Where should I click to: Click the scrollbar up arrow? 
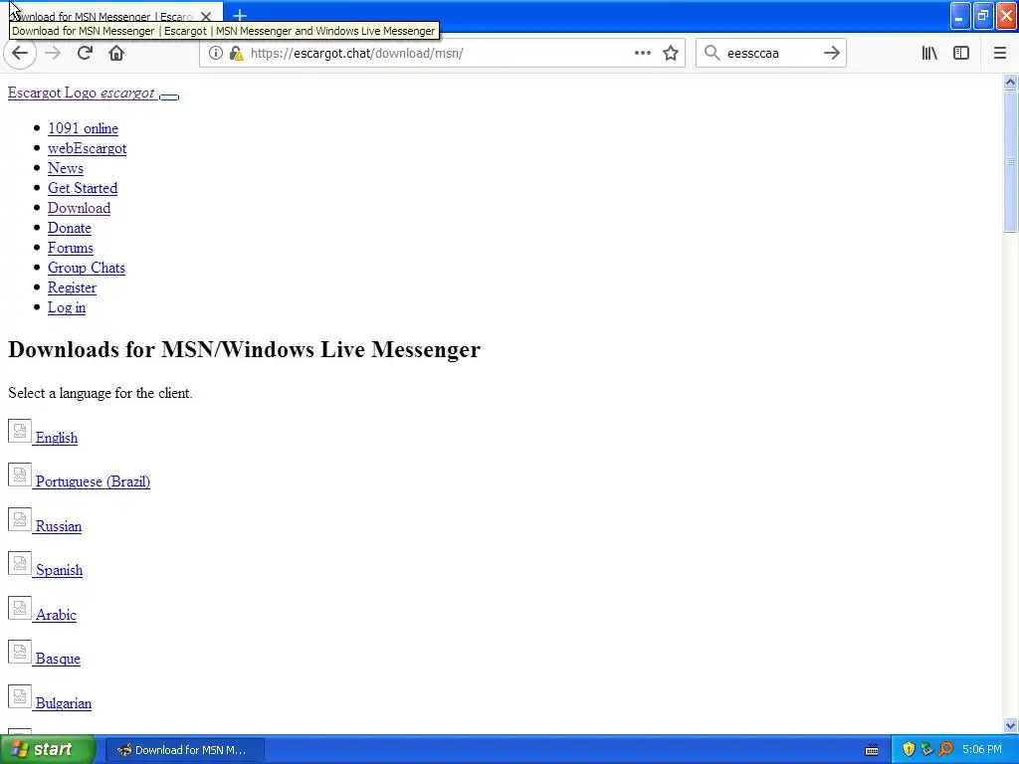coord(1010,82)
